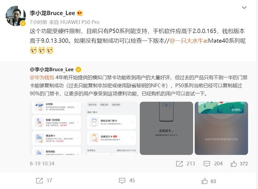
Task: Open comments on the original post showing 204
Action: coord(207,164)
